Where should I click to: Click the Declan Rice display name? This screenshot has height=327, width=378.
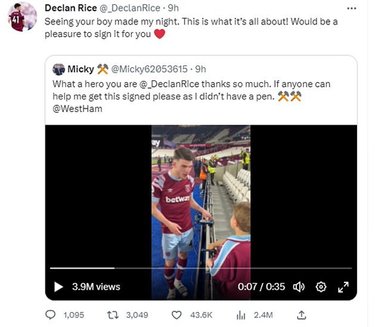tap(71, 8)
